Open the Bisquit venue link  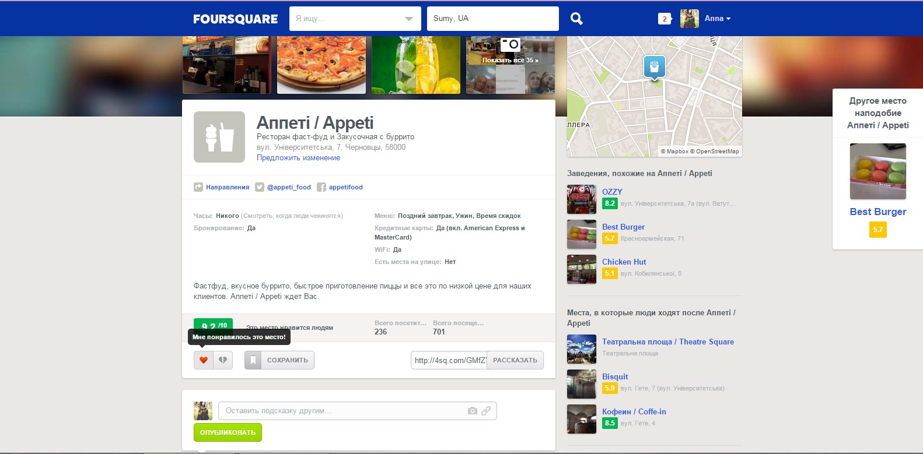click(x=615, y=376)
